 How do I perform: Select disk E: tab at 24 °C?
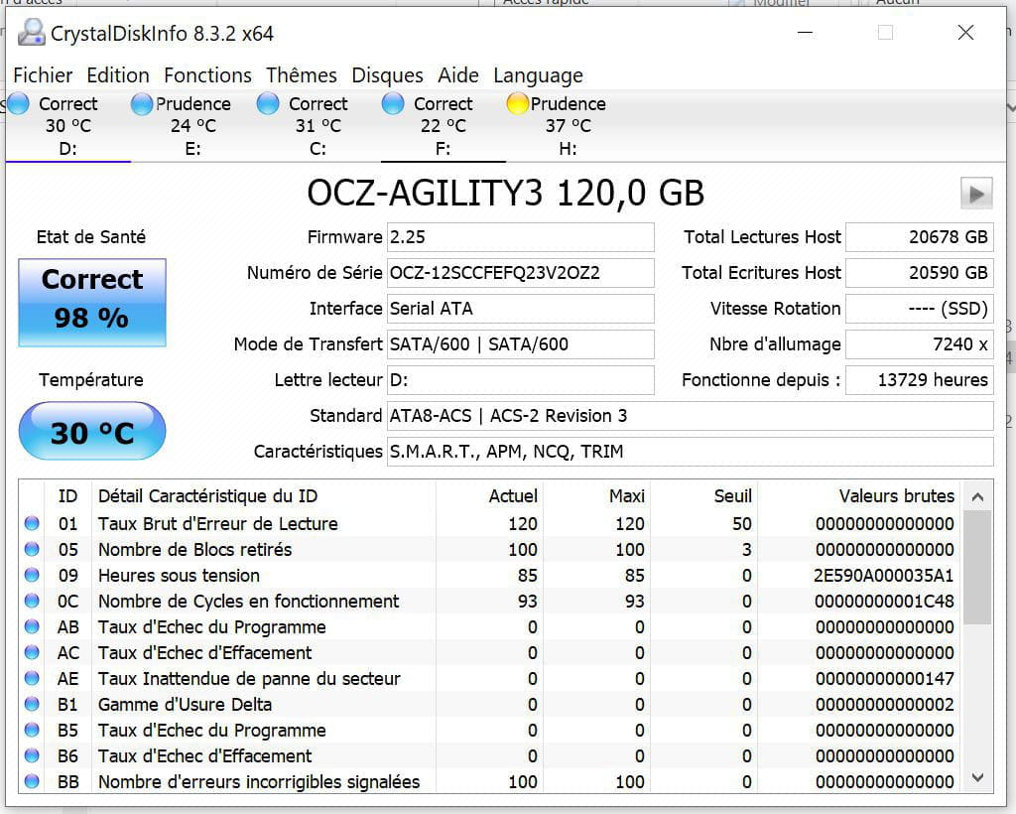coord(193,126)
